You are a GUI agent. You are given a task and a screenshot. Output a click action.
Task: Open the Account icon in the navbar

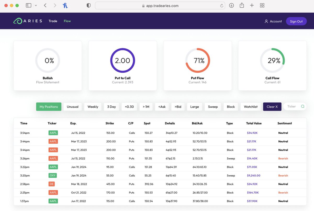point(266,21)
